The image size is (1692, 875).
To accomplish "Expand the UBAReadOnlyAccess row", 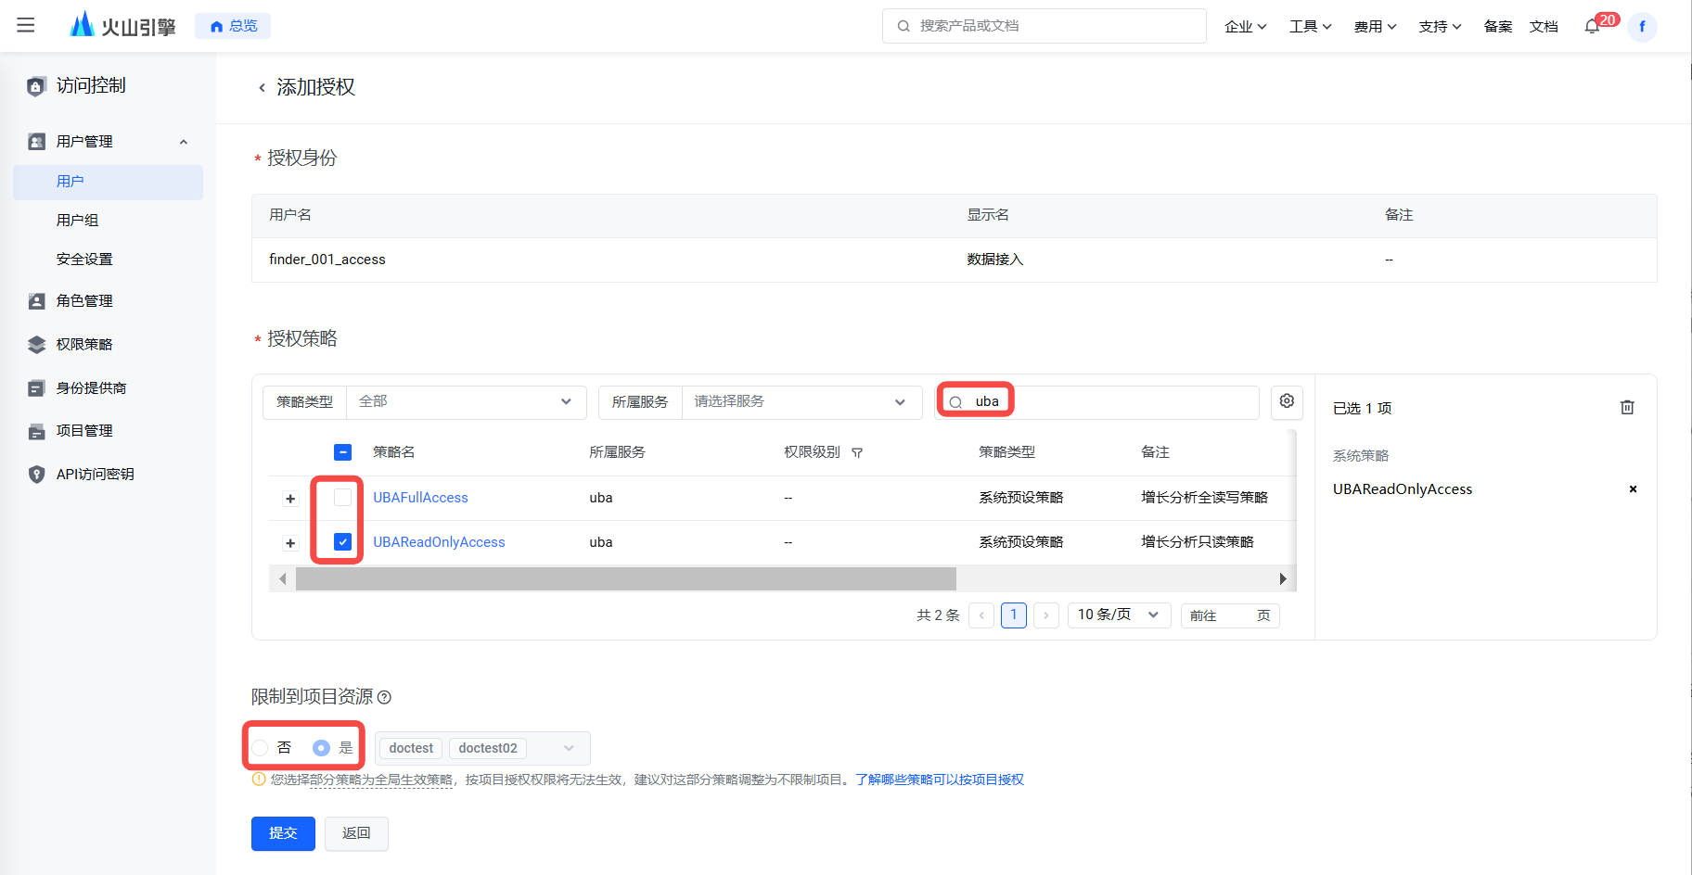I will [x=290, y=543].
